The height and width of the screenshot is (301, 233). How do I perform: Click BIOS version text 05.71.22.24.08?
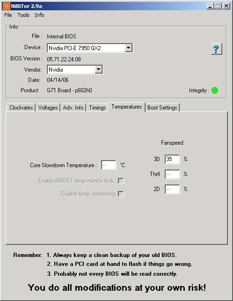tap(64, 59)
